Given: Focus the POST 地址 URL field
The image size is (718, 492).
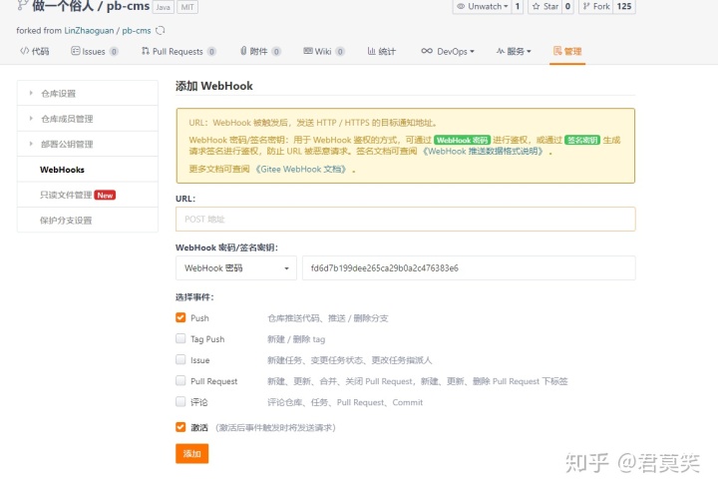Looking at the screenshot, I should coord(405,219).
